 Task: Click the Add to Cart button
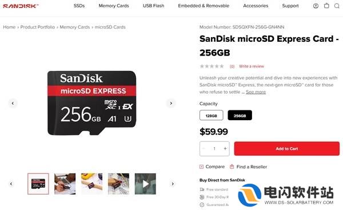click(x=287, y=149)
